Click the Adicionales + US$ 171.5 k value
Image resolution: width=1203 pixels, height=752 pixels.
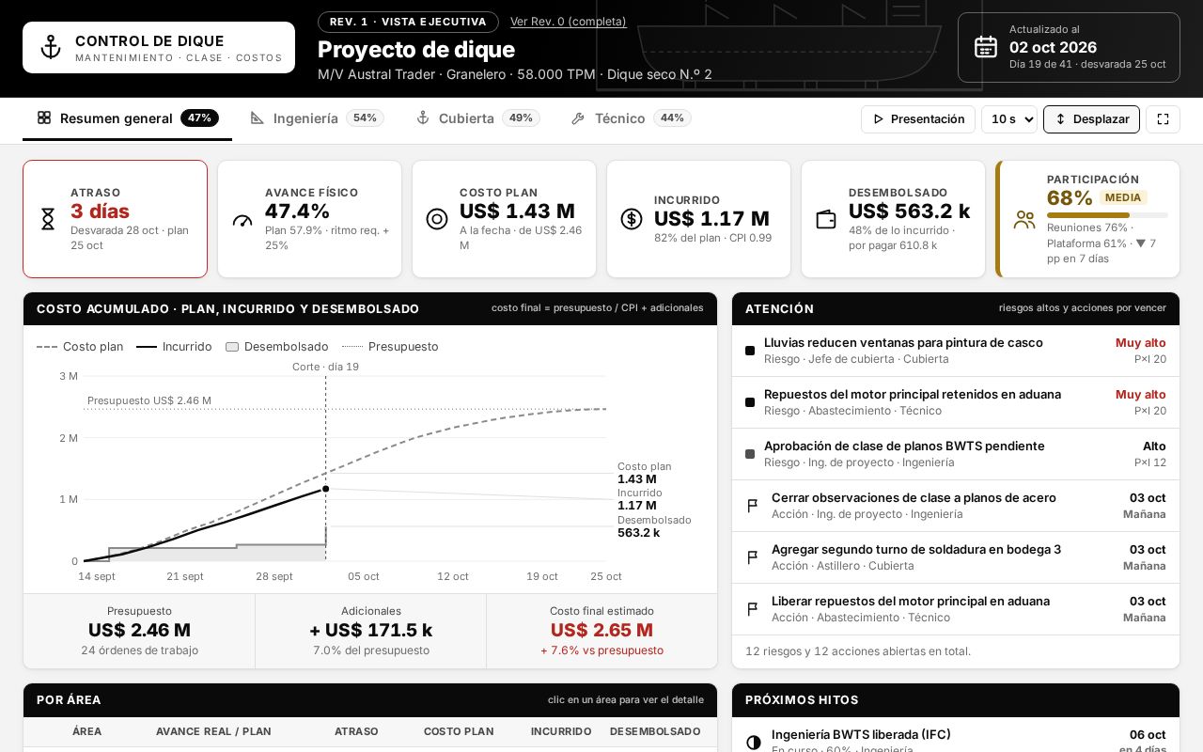tap(371, 630)
